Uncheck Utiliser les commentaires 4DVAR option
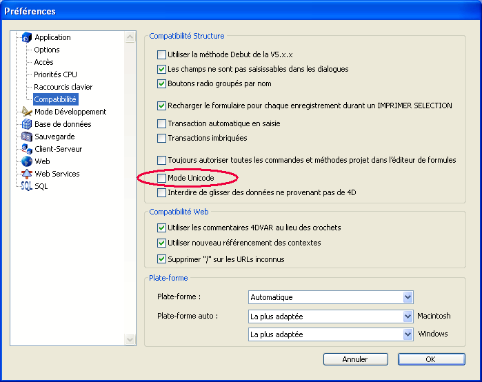482x382 pixels. 162,228
